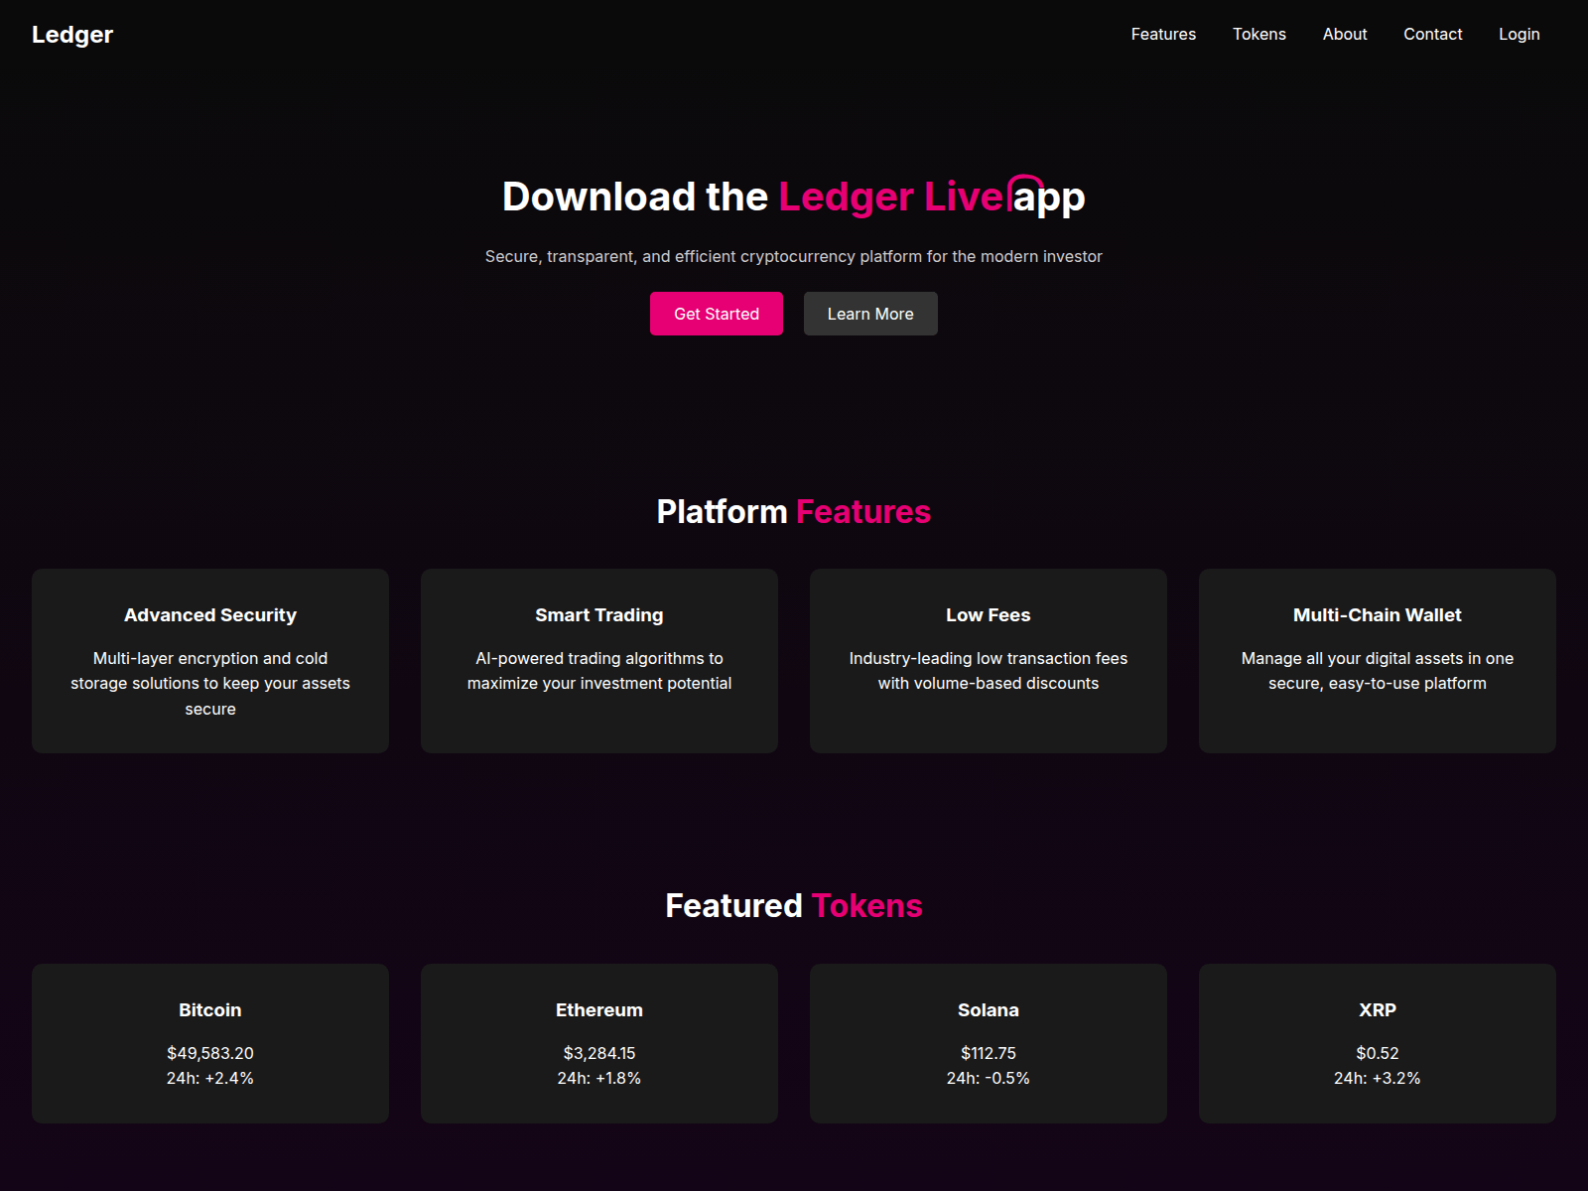Click the Learn More button
This screenshot has height=1191, width=1588.
[x=870, y=314]
